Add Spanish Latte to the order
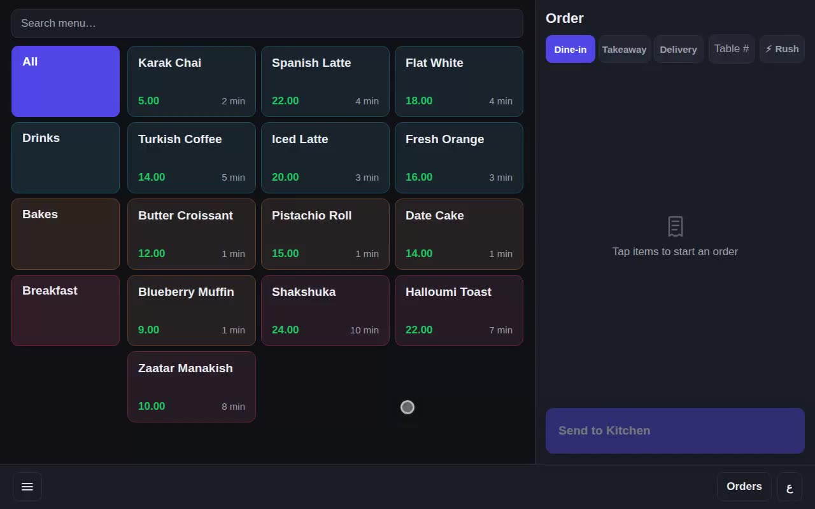 tap(325, 81)
